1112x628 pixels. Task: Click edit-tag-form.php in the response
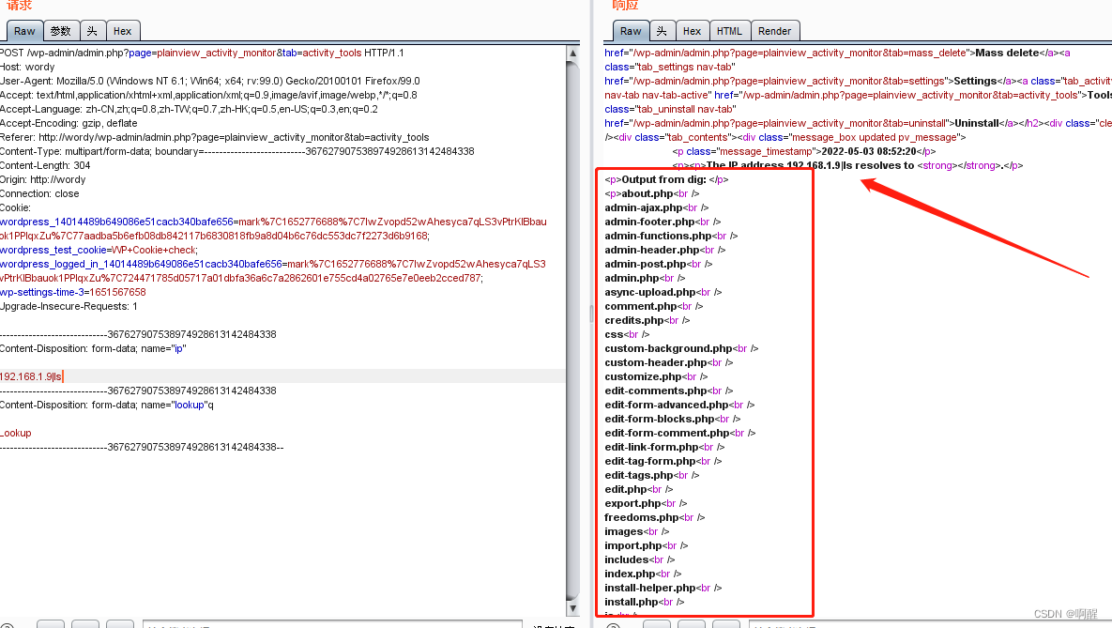650,461
